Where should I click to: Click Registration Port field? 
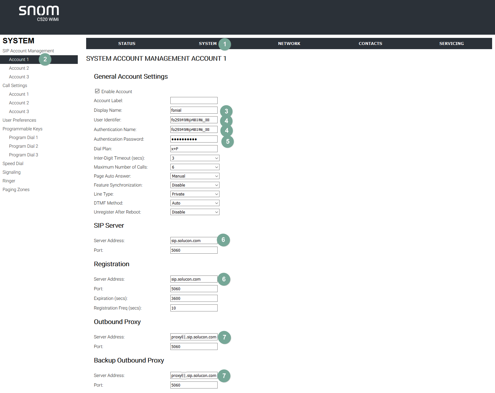(194, 289)
